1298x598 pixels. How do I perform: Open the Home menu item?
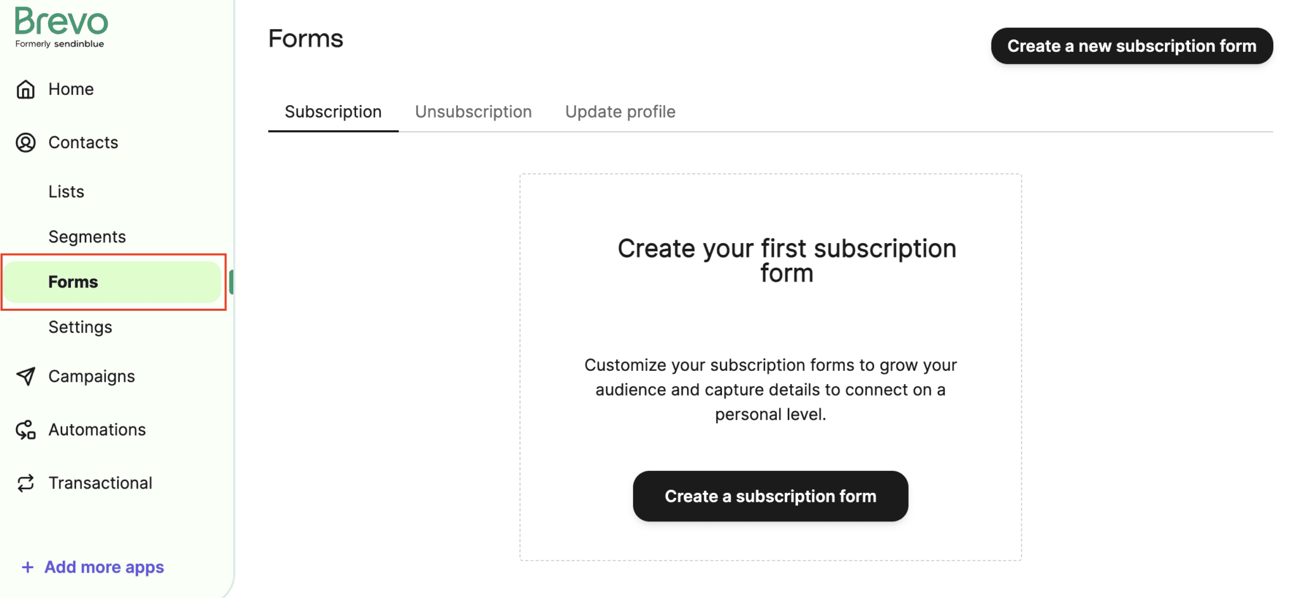pos(71,89)
